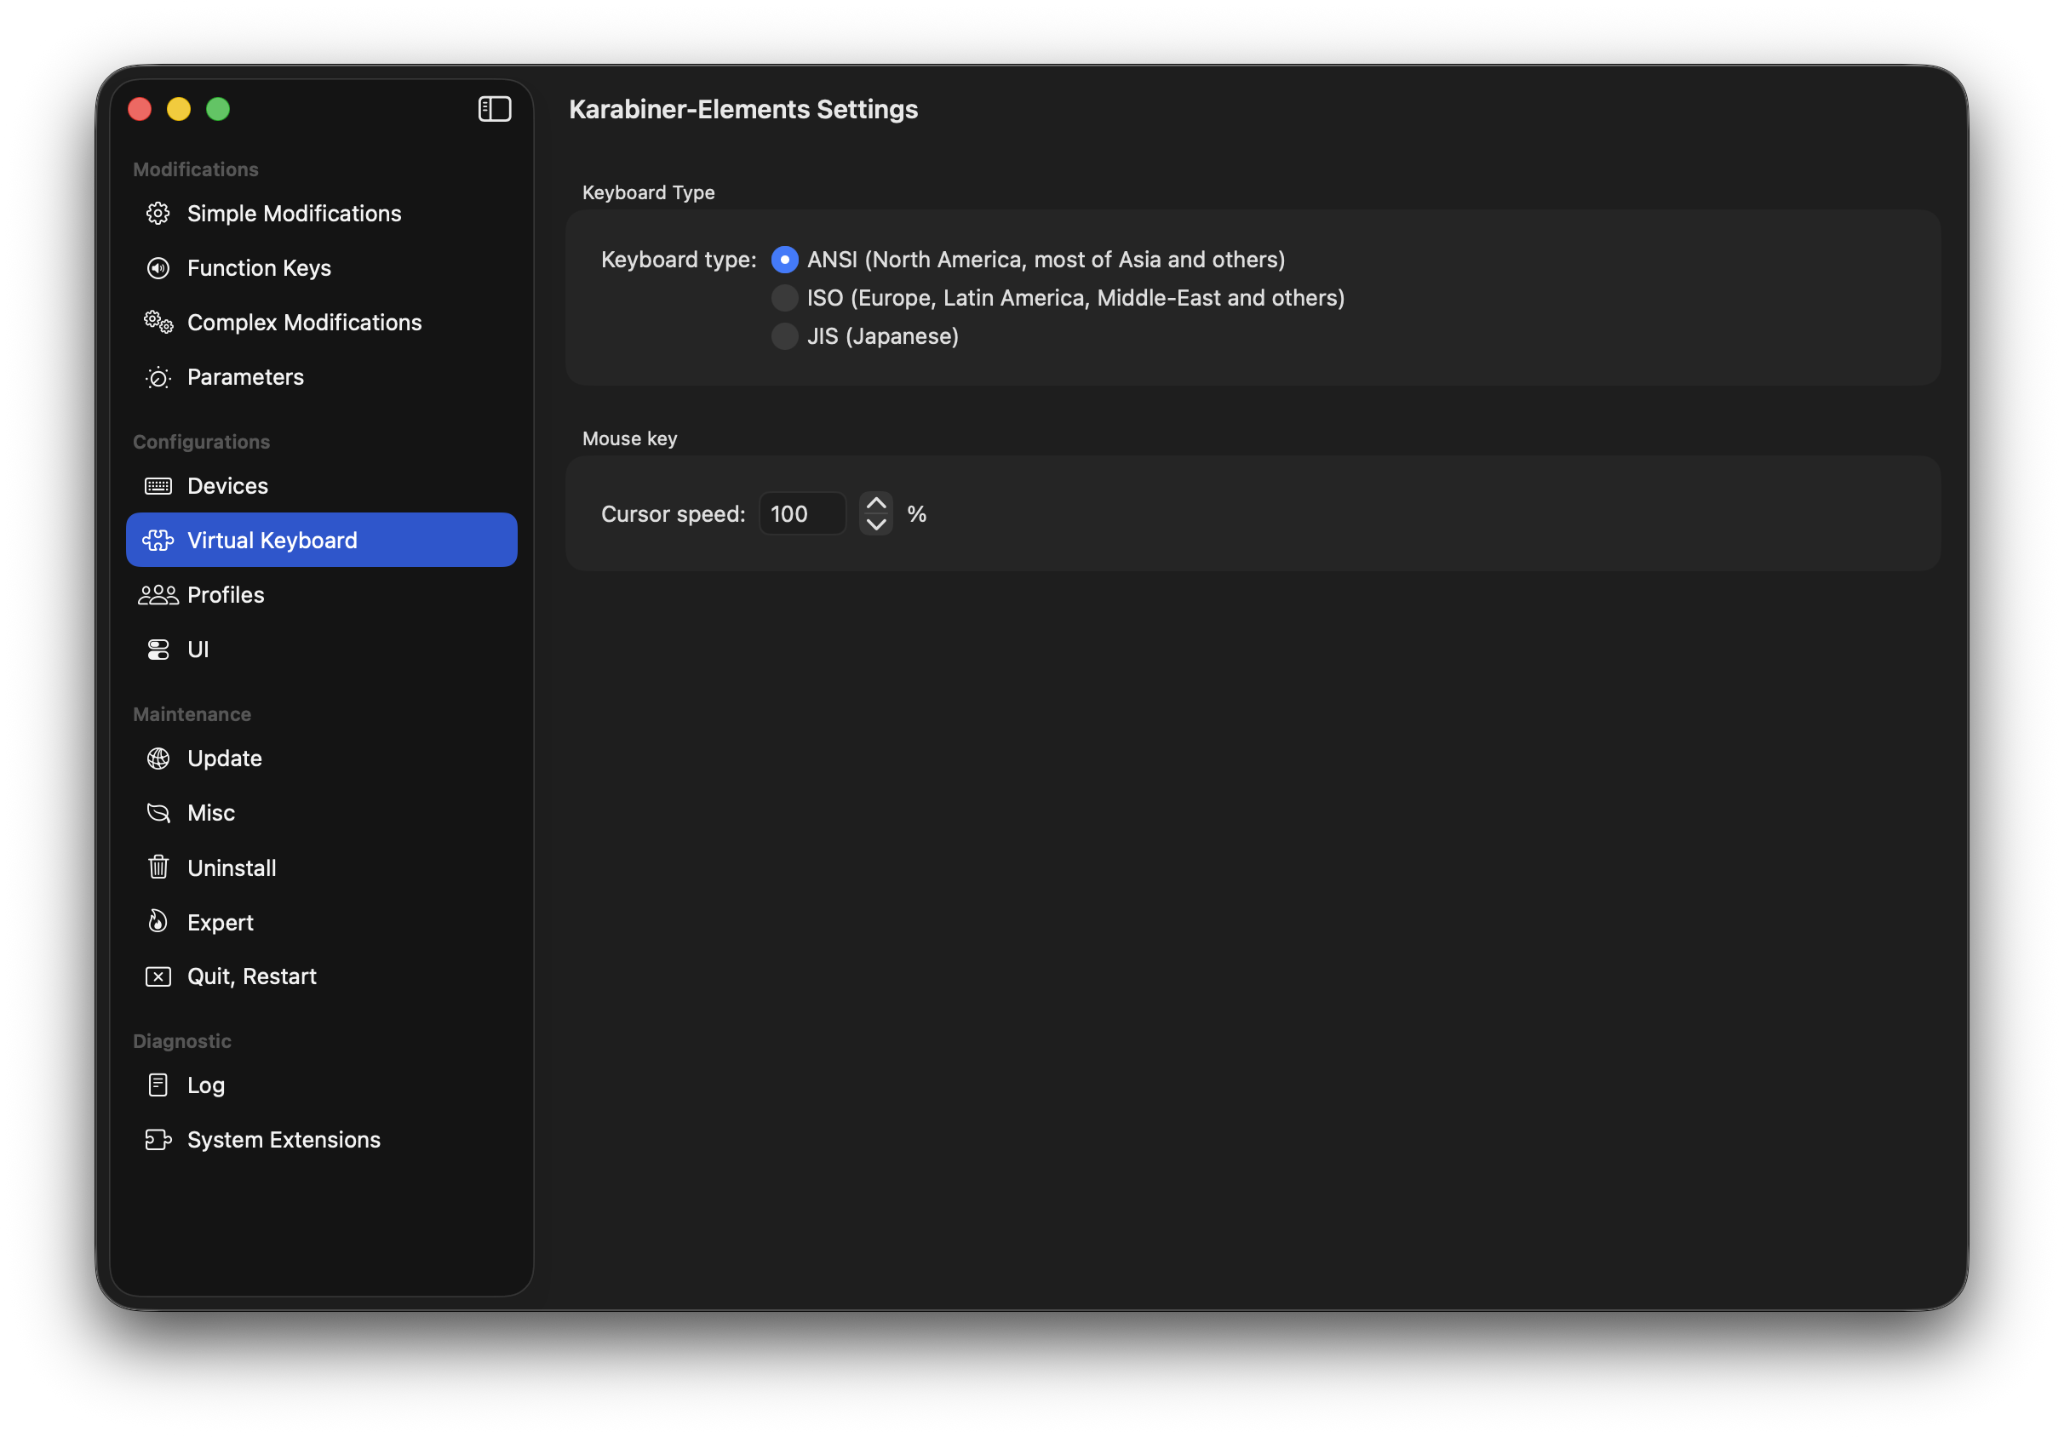Screen dimensions: 2064x1437
Task: Click the "Cursor speed:" label
Action: tap(674, 514)
